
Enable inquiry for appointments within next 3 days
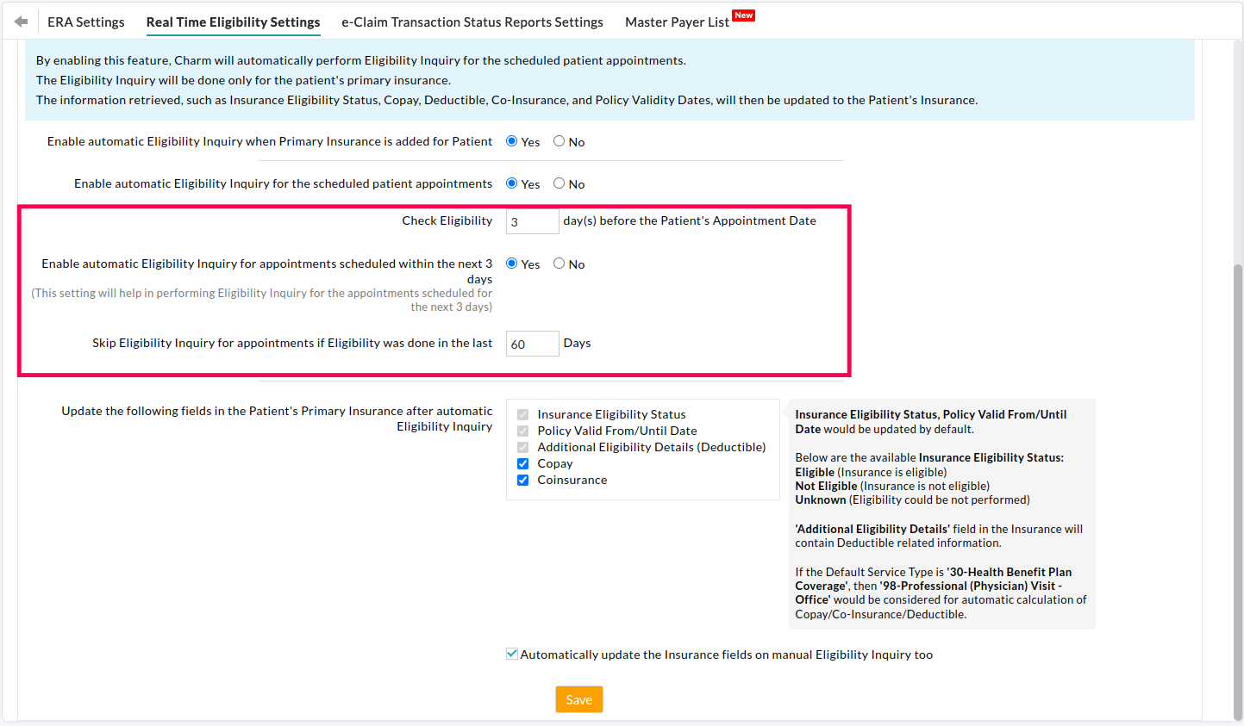[x=510, y=264]
